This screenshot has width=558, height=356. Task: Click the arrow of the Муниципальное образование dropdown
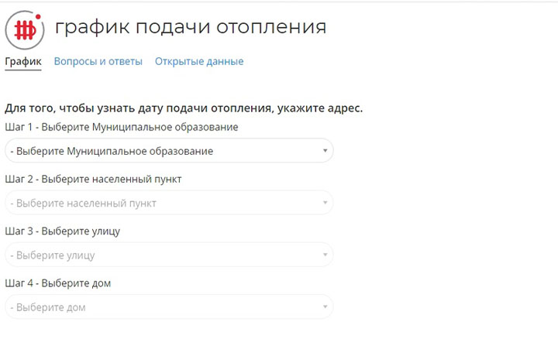tap(325, 151)
